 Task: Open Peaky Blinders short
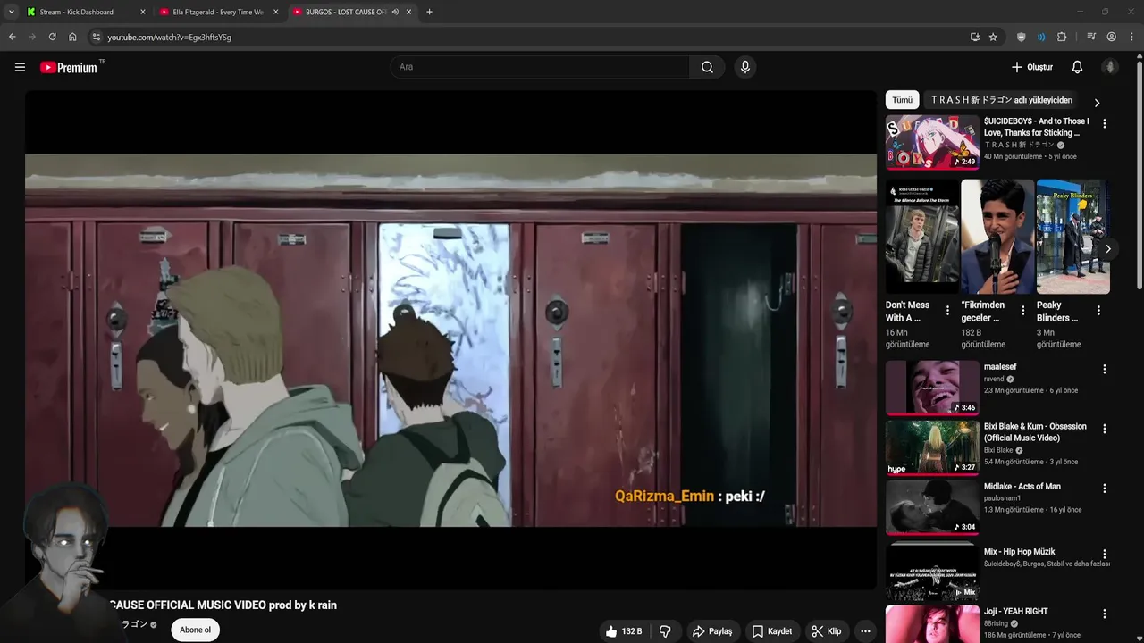click(x=1072, y=237)
